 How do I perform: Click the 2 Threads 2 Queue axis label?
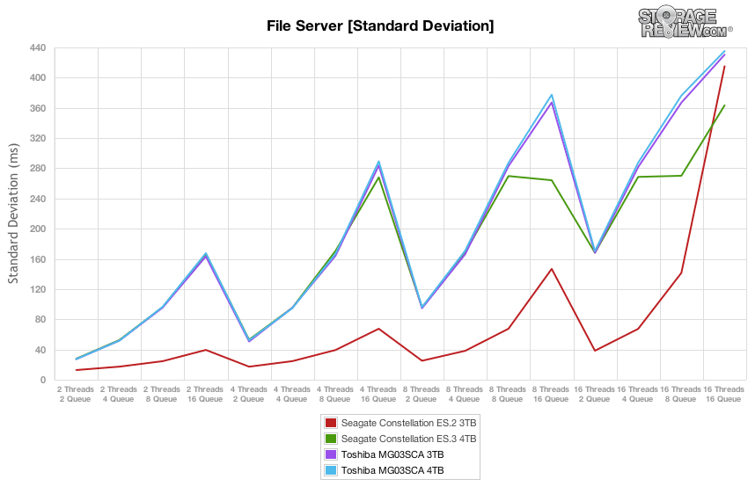[x=76, y=395]
